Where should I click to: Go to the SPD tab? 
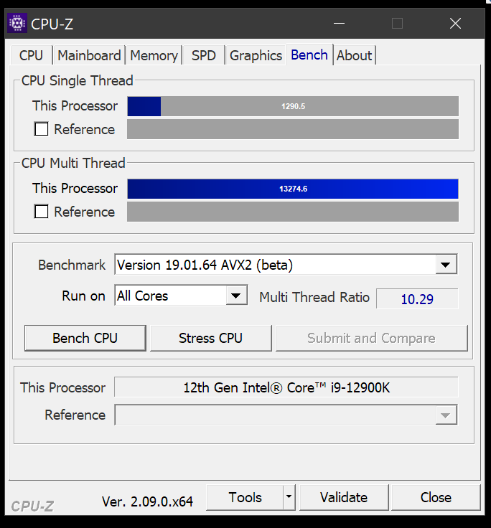click(204, 55)
